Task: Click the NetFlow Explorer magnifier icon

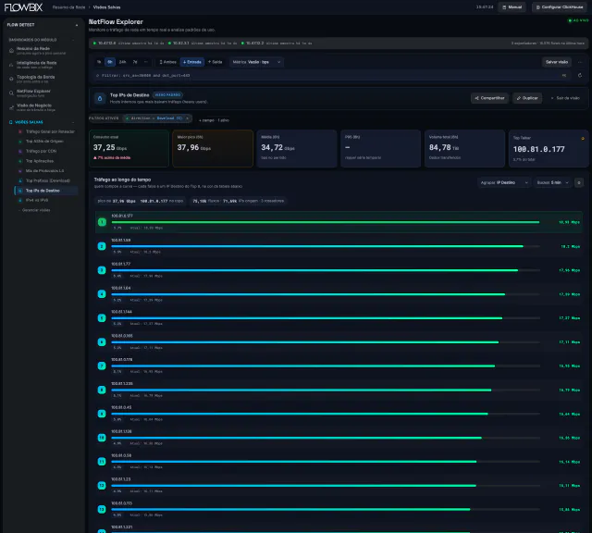Action: point(11,93)
